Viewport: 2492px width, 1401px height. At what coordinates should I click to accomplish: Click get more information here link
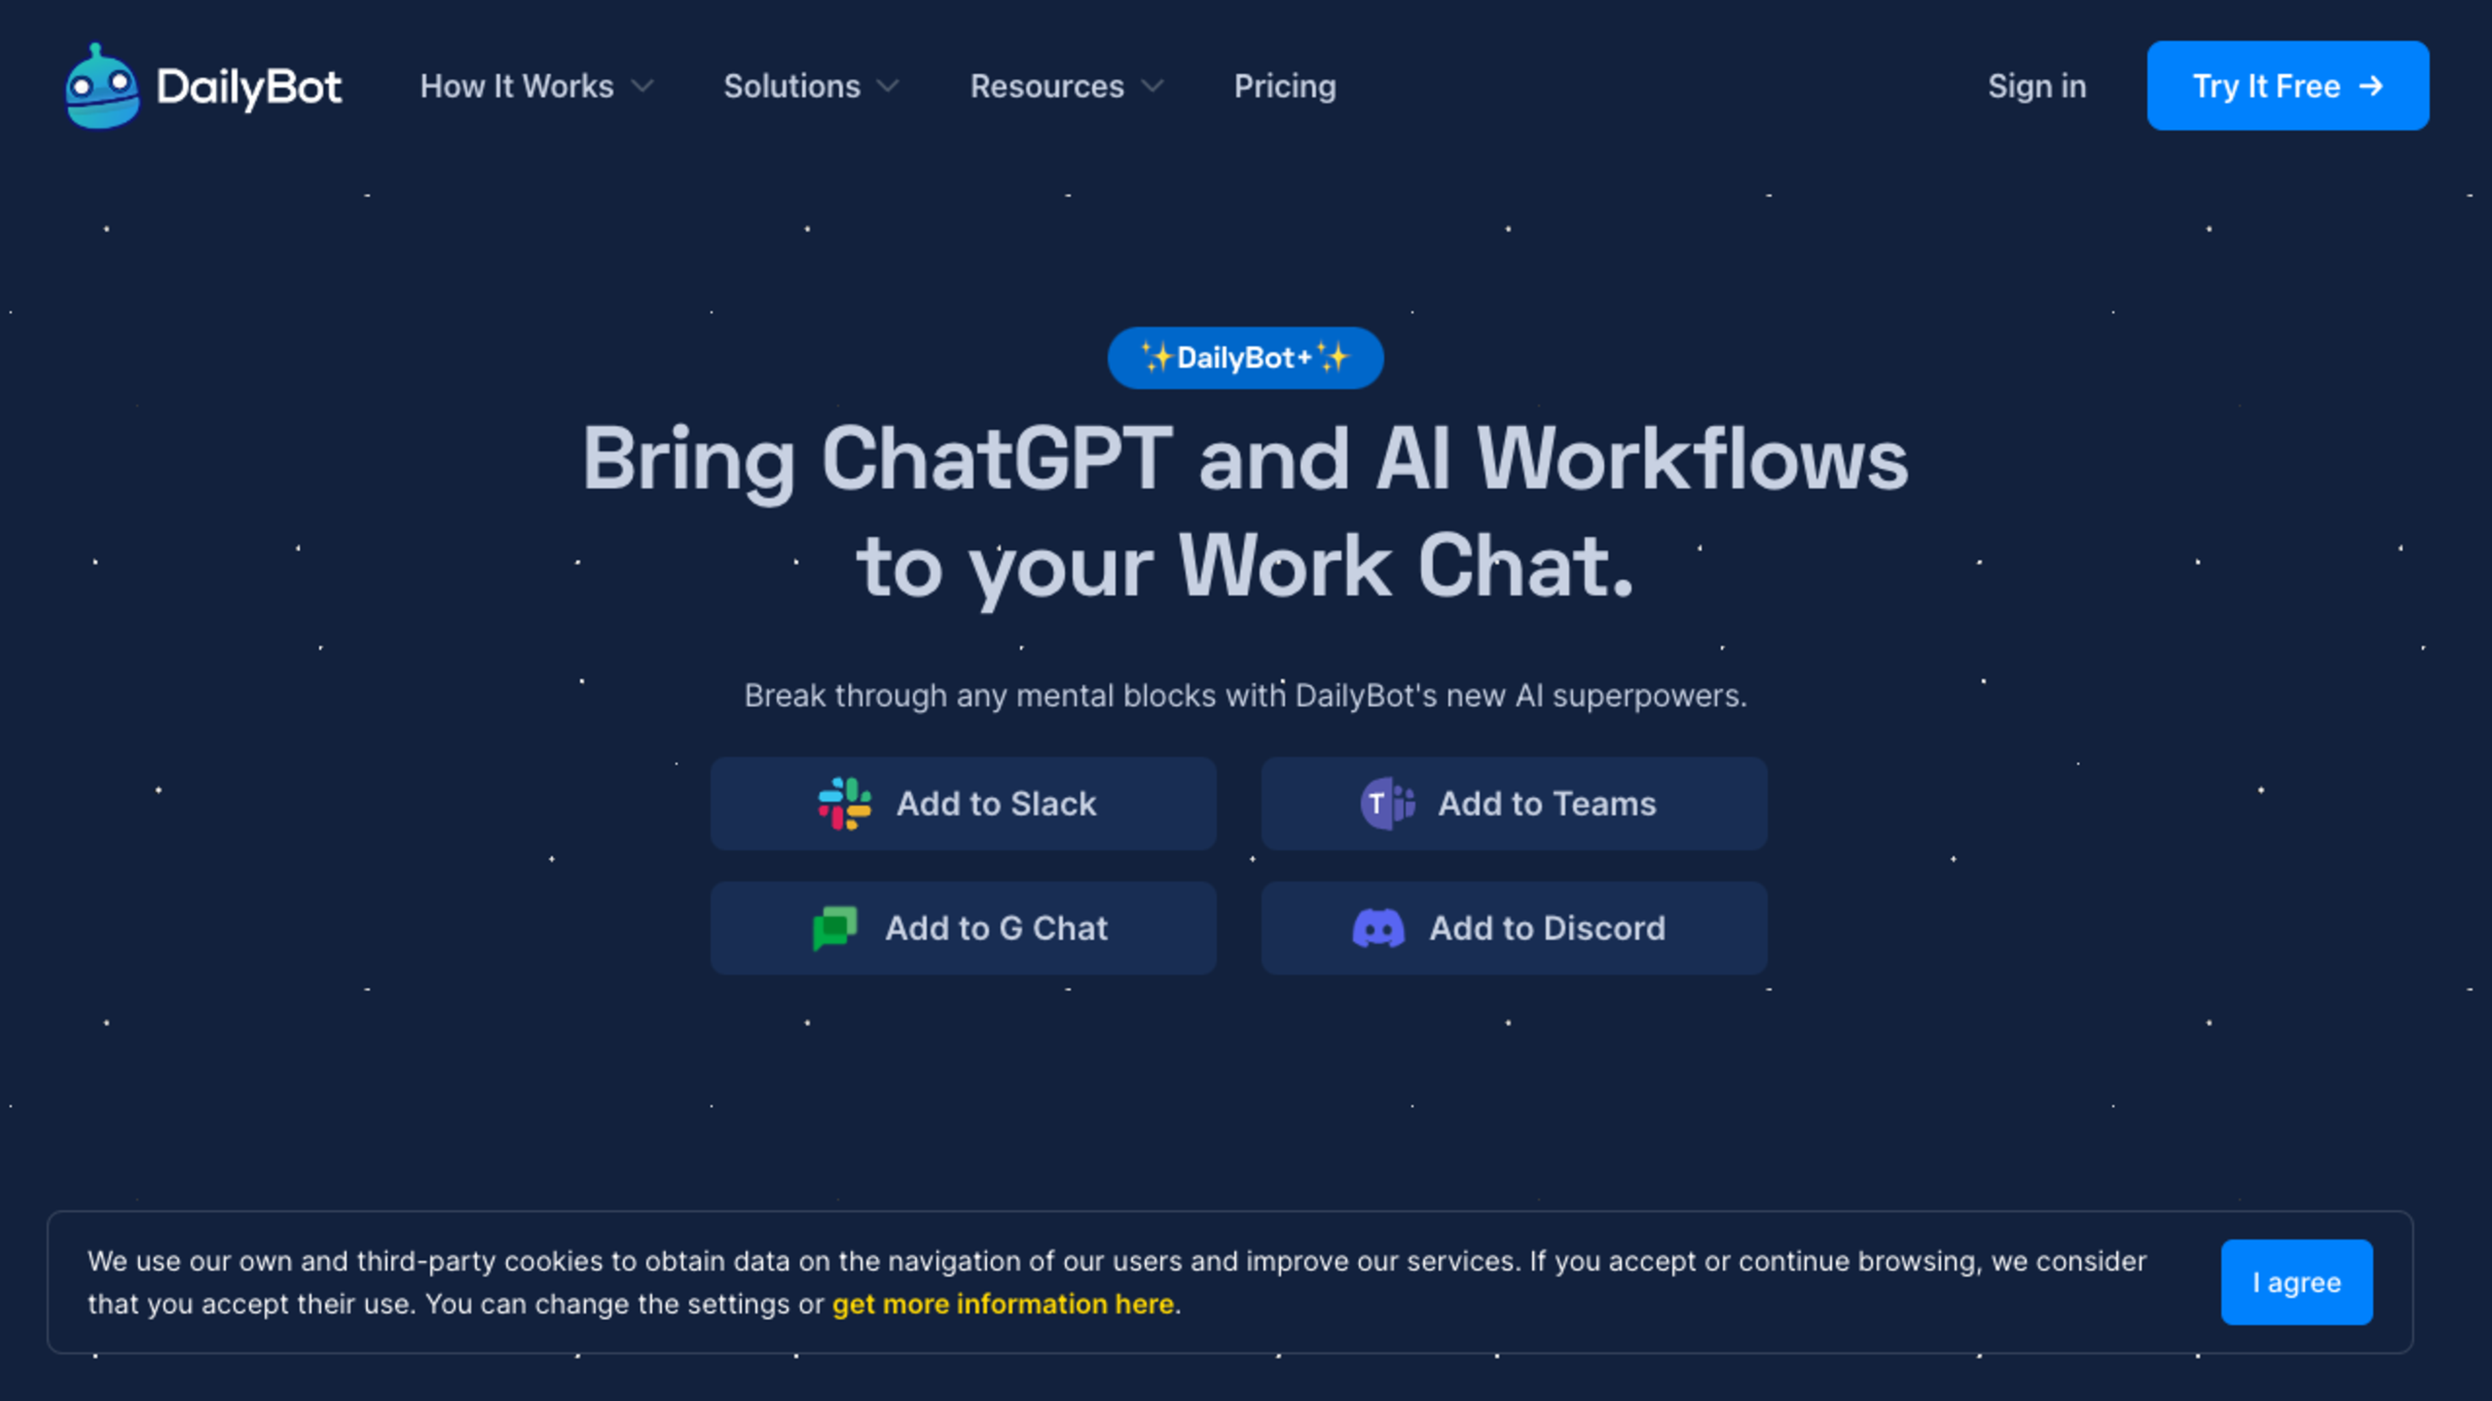[1003, 1304]
